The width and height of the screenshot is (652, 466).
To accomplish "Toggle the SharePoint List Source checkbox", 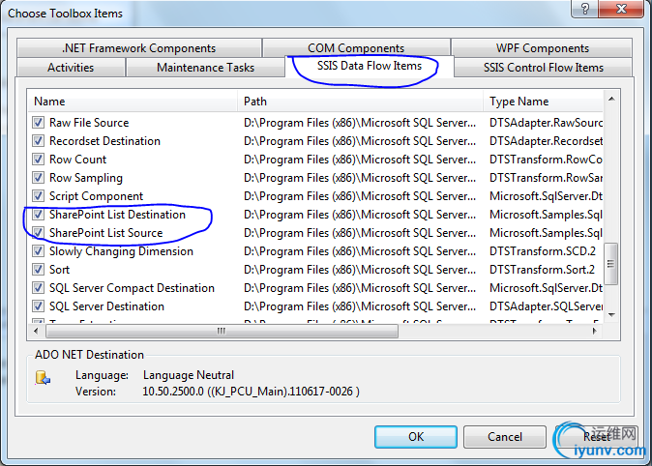I will click(x=39, y=233).
